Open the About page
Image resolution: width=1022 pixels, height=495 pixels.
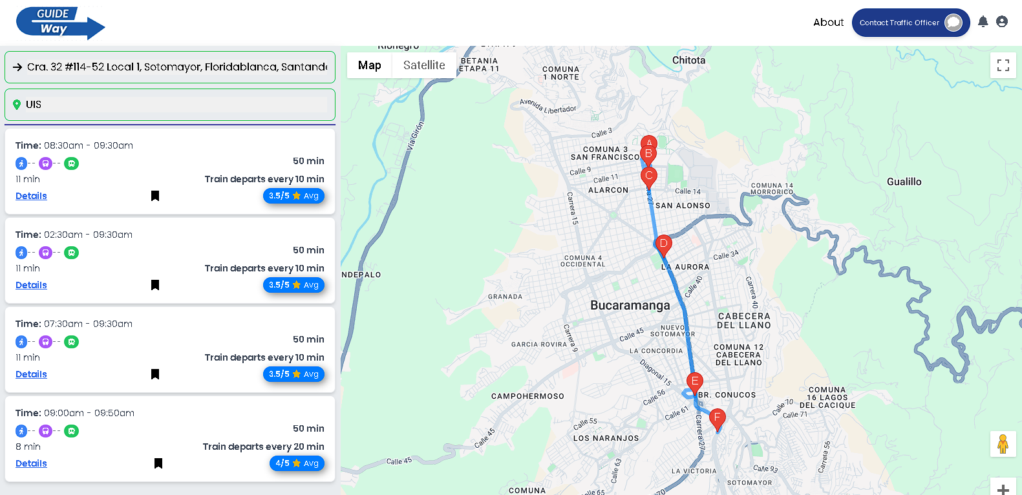click(829, 22)
